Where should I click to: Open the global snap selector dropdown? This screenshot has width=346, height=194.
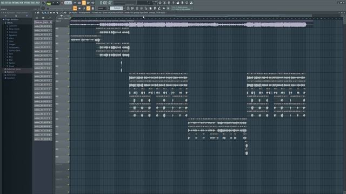(x=102, y=9)
